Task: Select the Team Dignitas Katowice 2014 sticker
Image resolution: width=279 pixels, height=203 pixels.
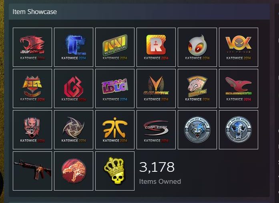Action: click(197, 47)
